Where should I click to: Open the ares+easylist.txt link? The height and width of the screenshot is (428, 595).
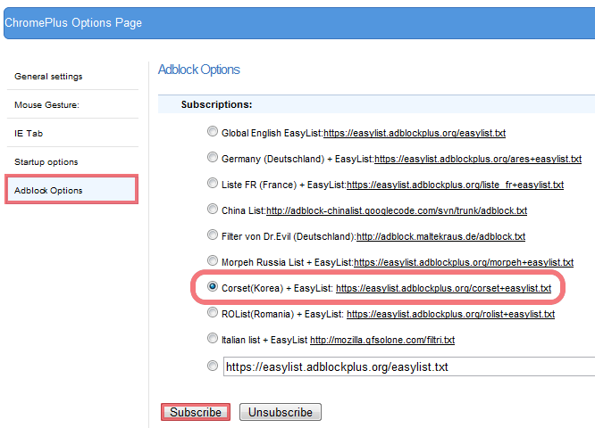pyautogui.click(x=478, y=159)
